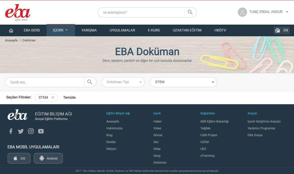Open the footer Video link
The height and width of the screenshot is (174, 294).
[157, 128]
